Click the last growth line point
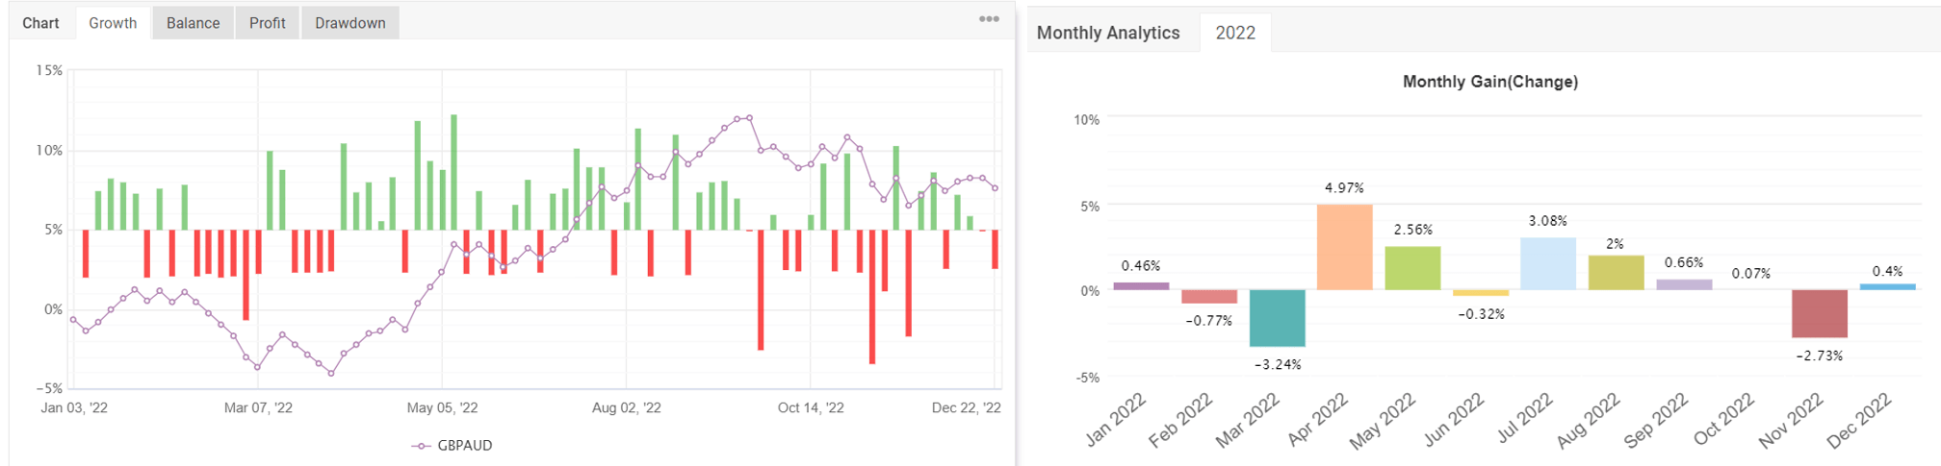Image resolution: width=1941 pixels, height=466 pixels. (995, 188)
